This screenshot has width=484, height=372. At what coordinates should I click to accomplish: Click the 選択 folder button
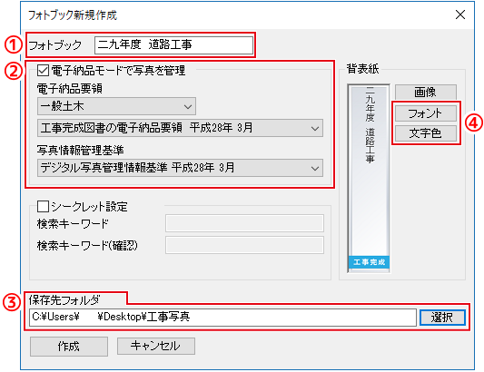[x=442, y=317]
